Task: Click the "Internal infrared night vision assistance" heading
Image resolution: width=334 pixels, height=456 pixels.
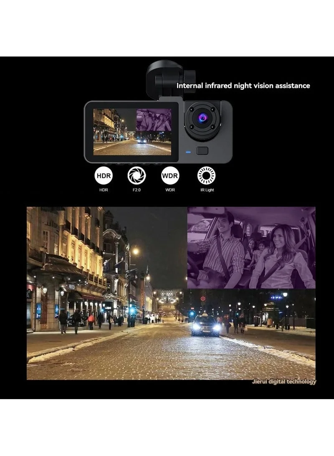Action: click(243, 86)
